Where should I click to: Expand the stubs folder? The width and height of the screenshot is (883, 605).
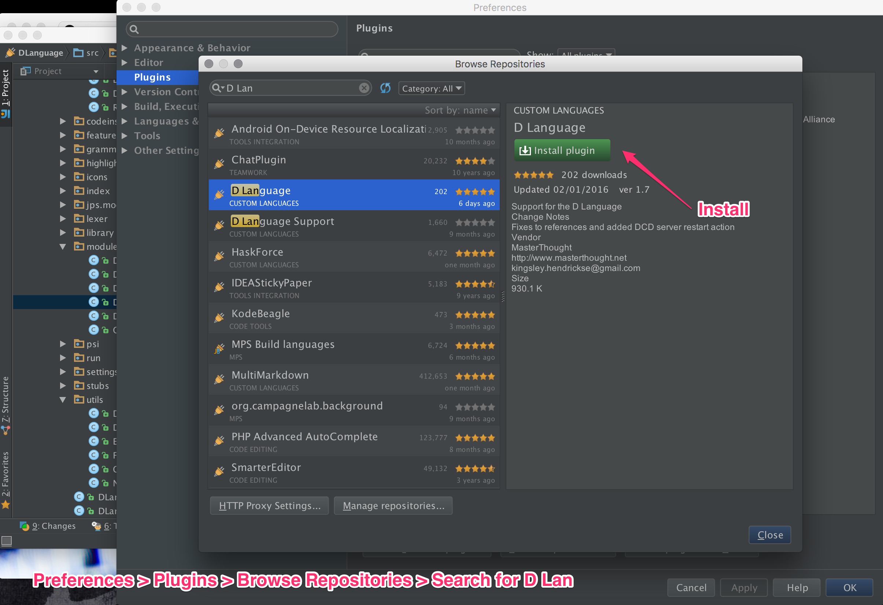(63, 386)
